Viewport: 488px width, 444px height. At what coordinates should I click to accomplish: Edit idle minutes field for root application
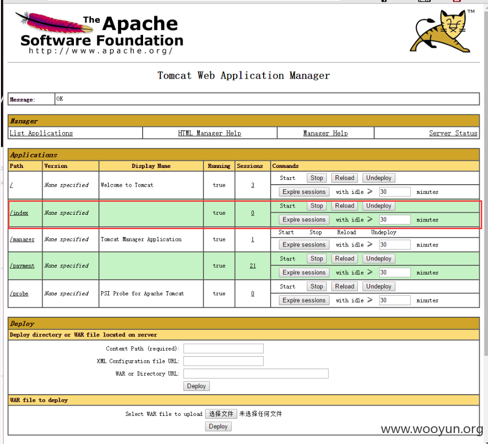(395, 192)
